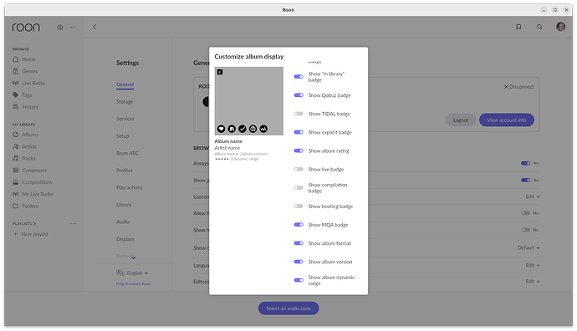Open the Storage settings tab
Screen dimensions: 577x331
coord(125,102)
